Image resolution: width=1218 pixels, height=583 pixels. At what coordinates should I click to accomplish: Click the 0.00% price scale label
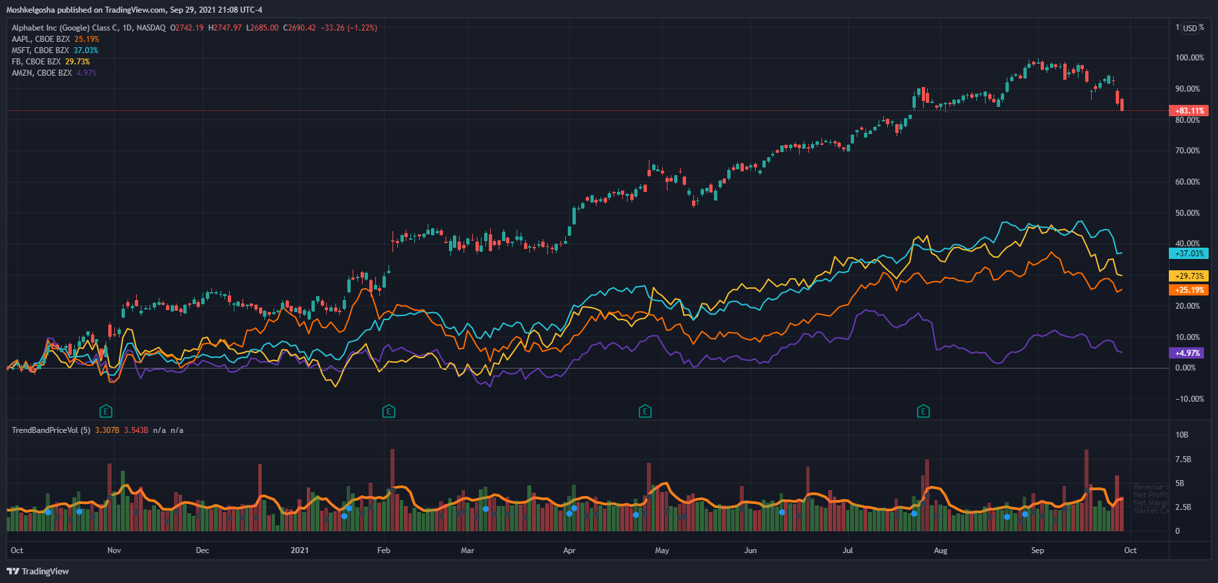[1186, 368]
